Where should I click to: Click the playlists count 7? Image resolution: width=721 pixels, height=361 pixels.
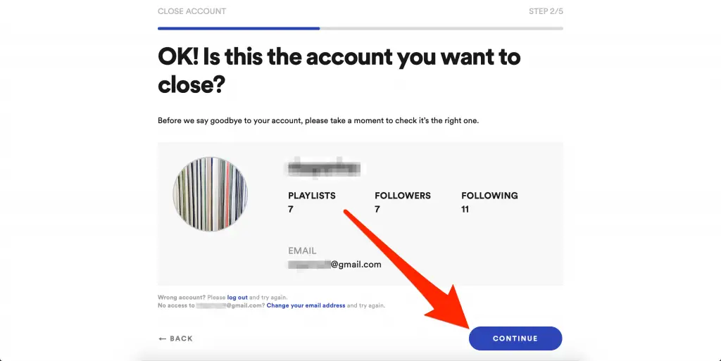291,210
